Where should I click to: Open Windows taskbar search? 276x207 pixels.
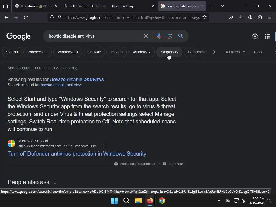coord(126,201)
